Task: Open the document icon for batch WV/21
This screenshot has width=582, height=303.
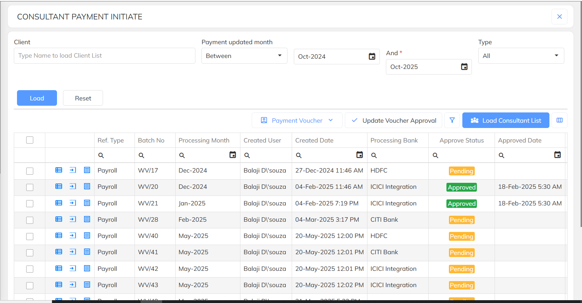Action: 87,203
